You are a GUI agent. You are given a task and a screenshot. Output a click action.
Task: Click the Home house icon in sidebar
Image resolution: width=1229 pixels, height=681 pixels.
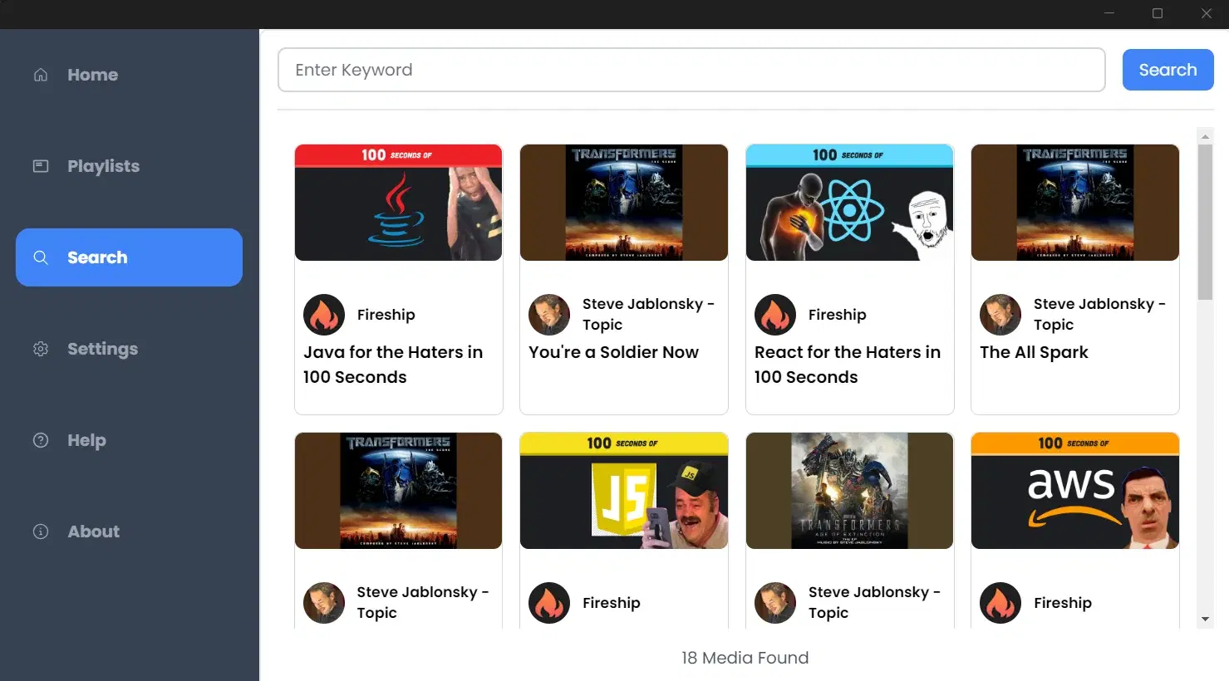coord(41,75)
